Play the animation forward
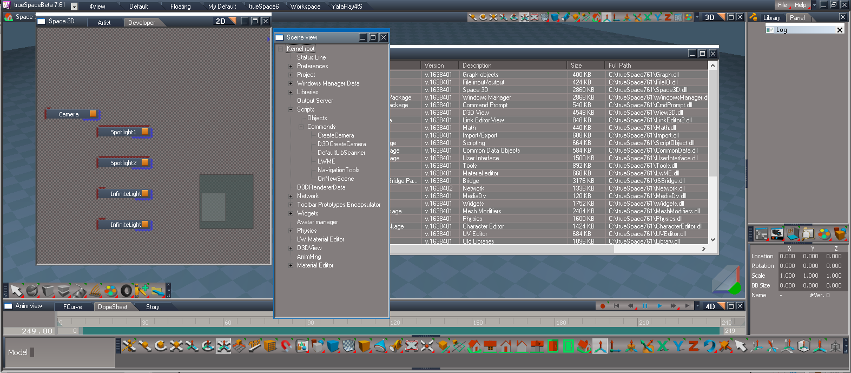The height and width of the screenshot is (373, 851). pos(659,306)
